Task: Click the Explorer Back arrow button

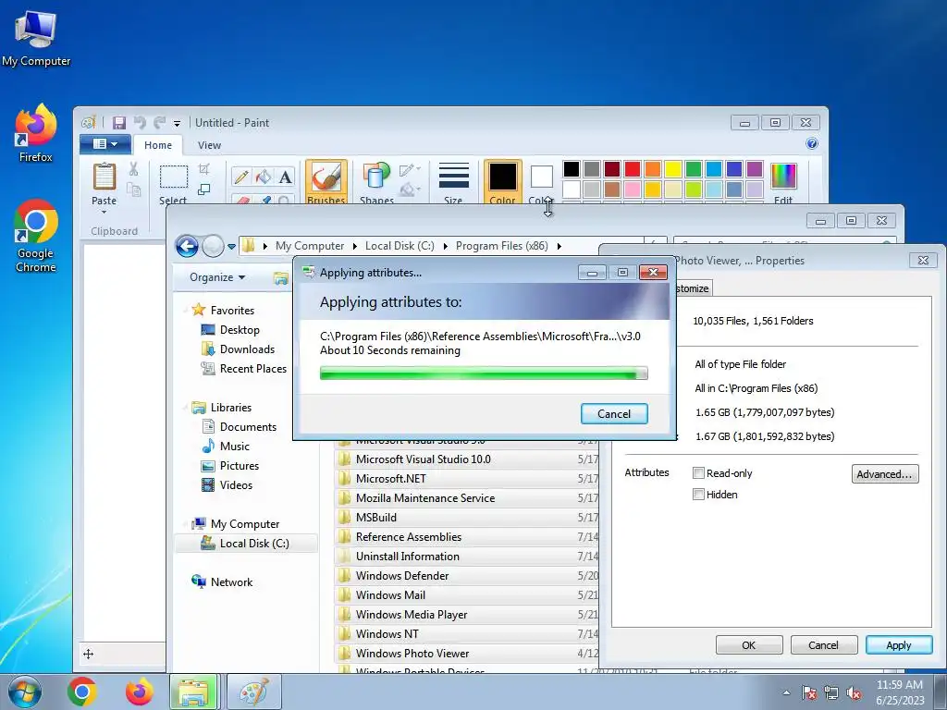Action: 187,246
